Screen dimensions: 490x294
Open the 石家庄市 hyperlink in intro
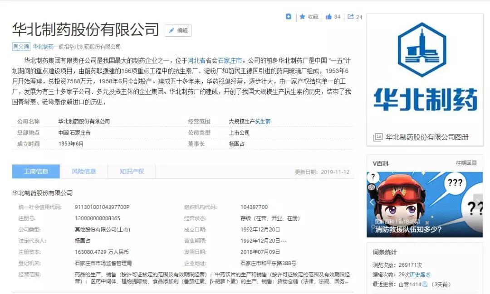click(230, 61)
